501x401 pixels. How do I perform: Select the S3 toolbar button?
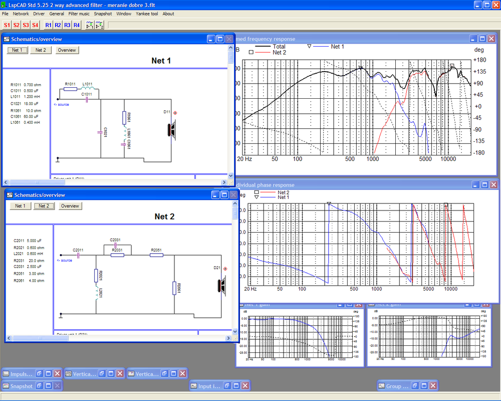point(26,25)
